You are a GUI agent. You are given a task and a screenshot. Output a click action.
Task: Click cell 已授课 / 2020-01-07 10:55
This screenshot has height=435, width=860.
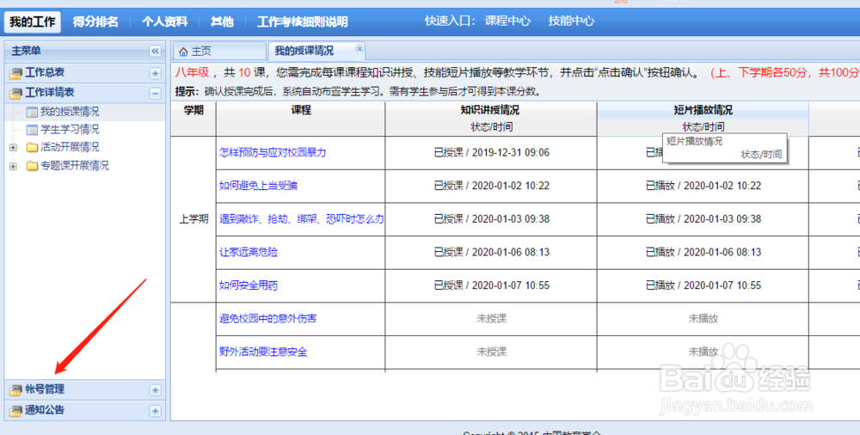pyautogui.click(x=491, y=285)
